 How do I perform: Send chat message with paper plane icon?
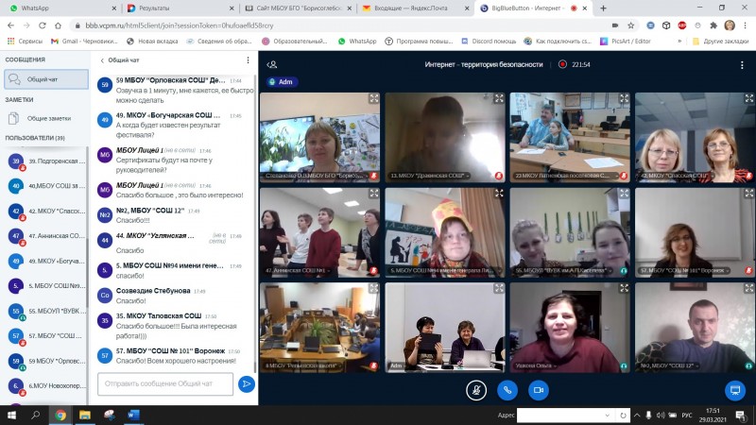(x=246, y=383)
